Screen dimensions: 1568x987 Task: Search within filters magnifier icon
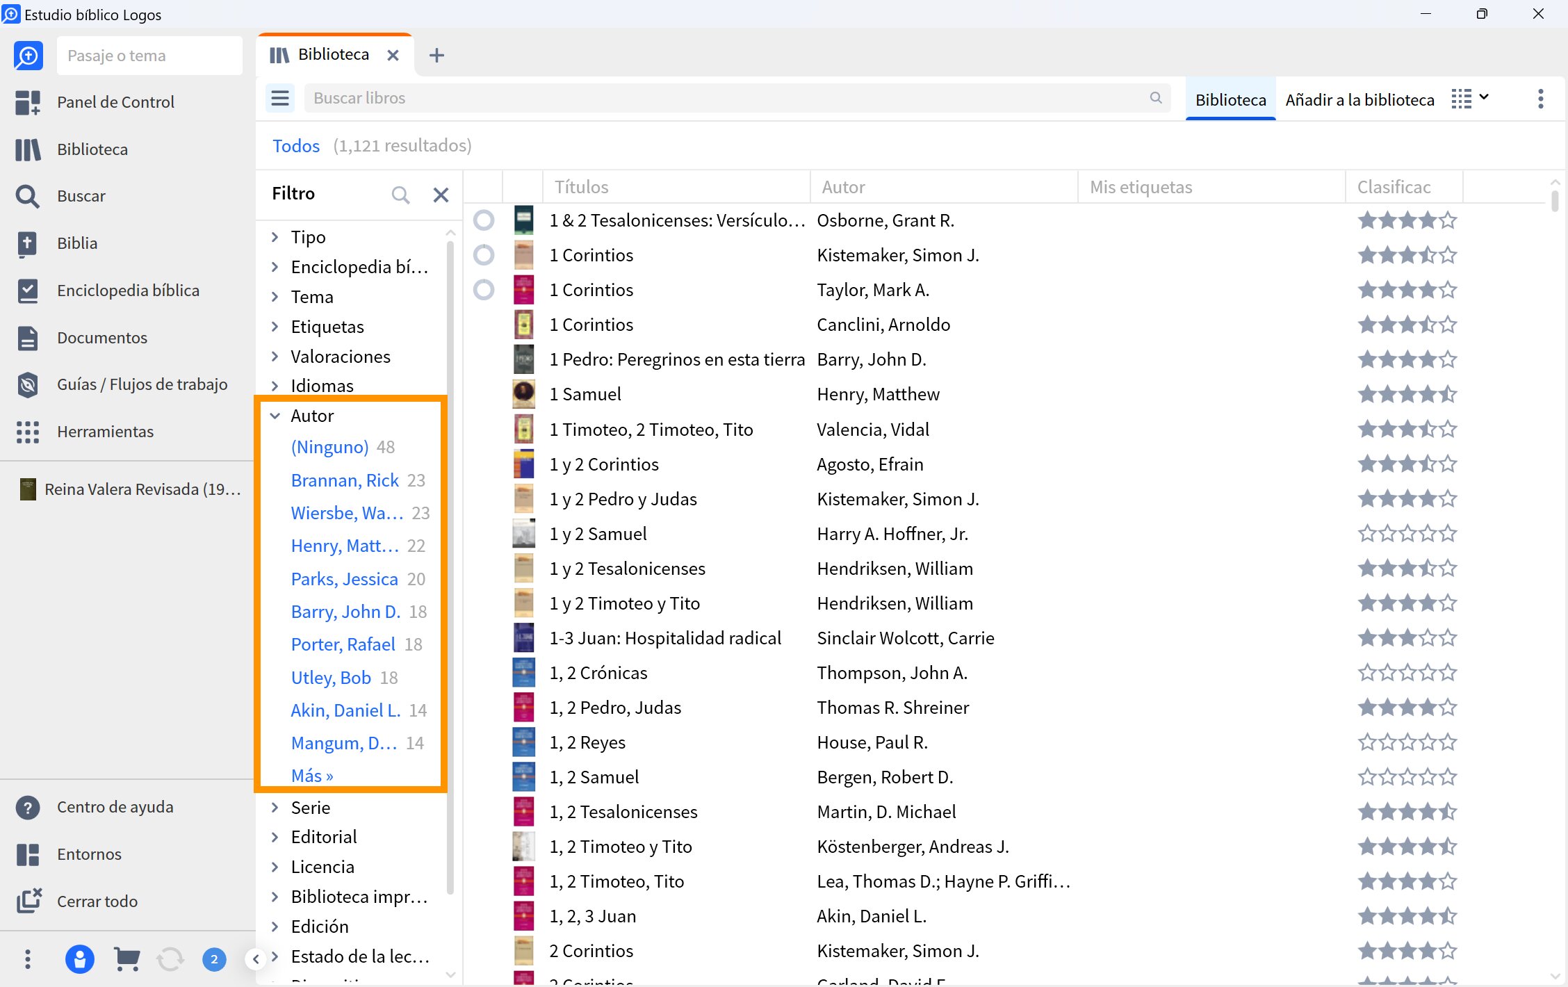pos(400,195)
